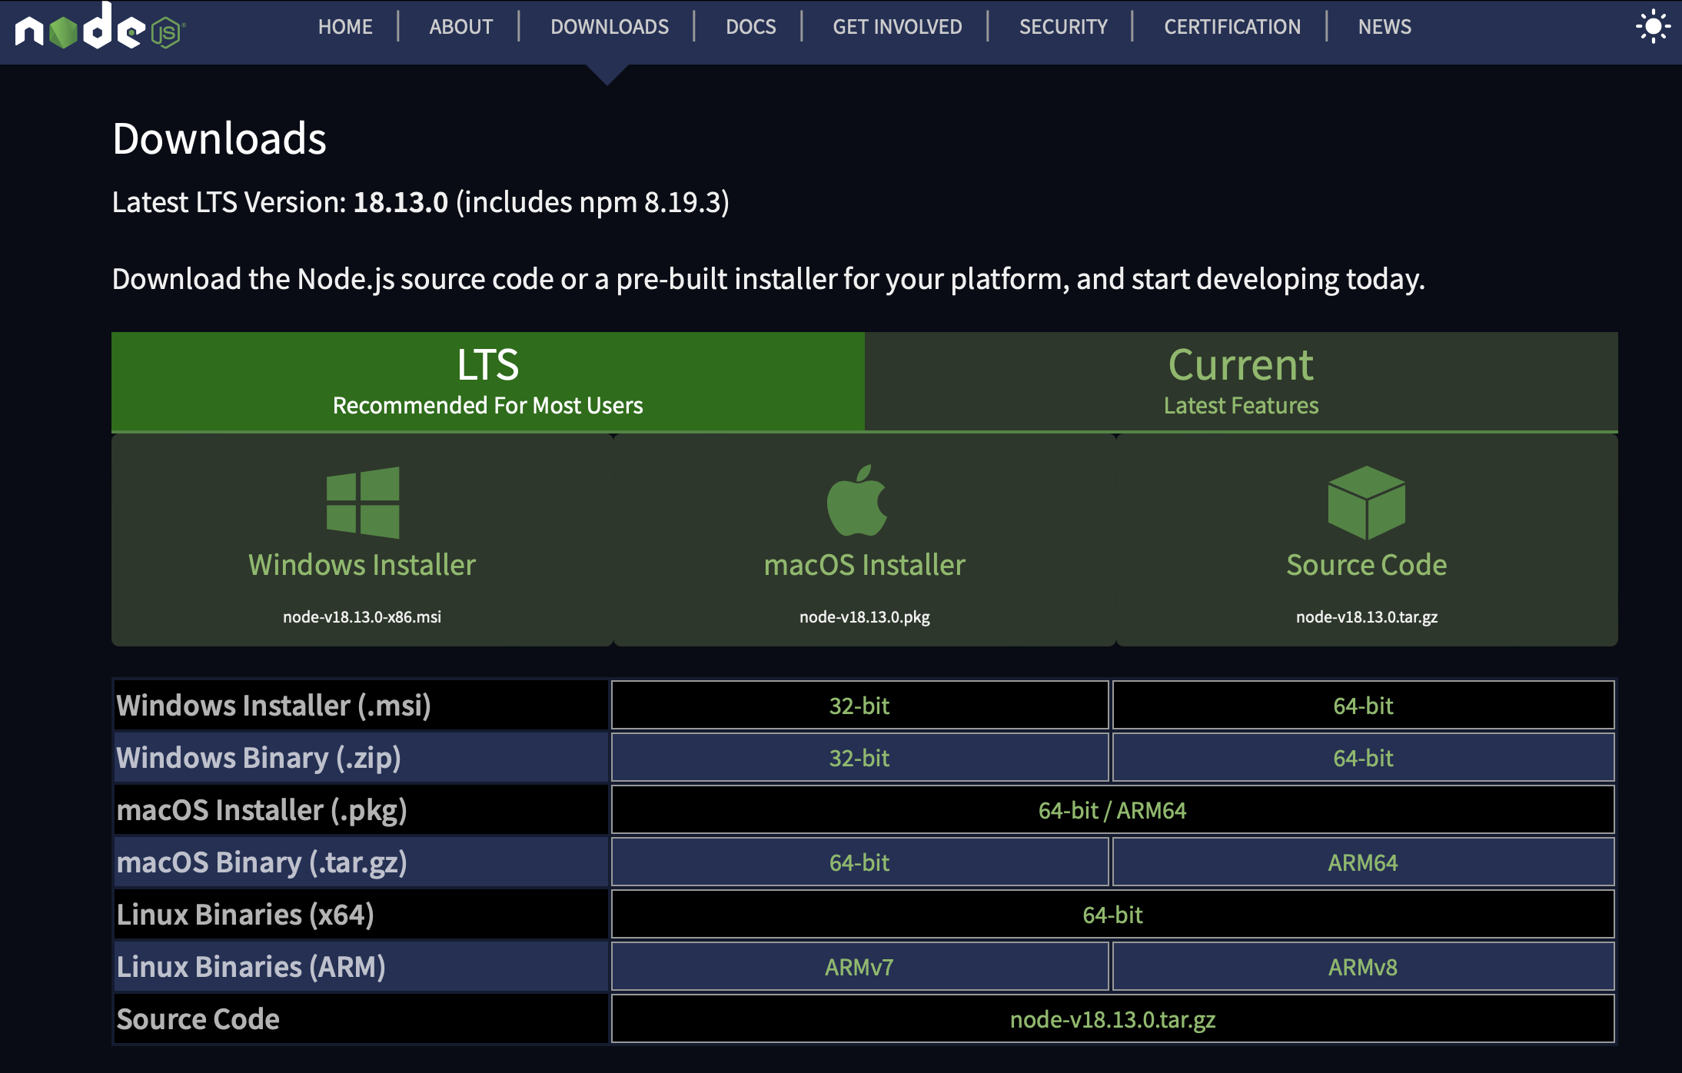Download ARM64 macOS Binary tar.gz
The width and height of the screenshot is (1682, 1073).
coord(1362,862)
